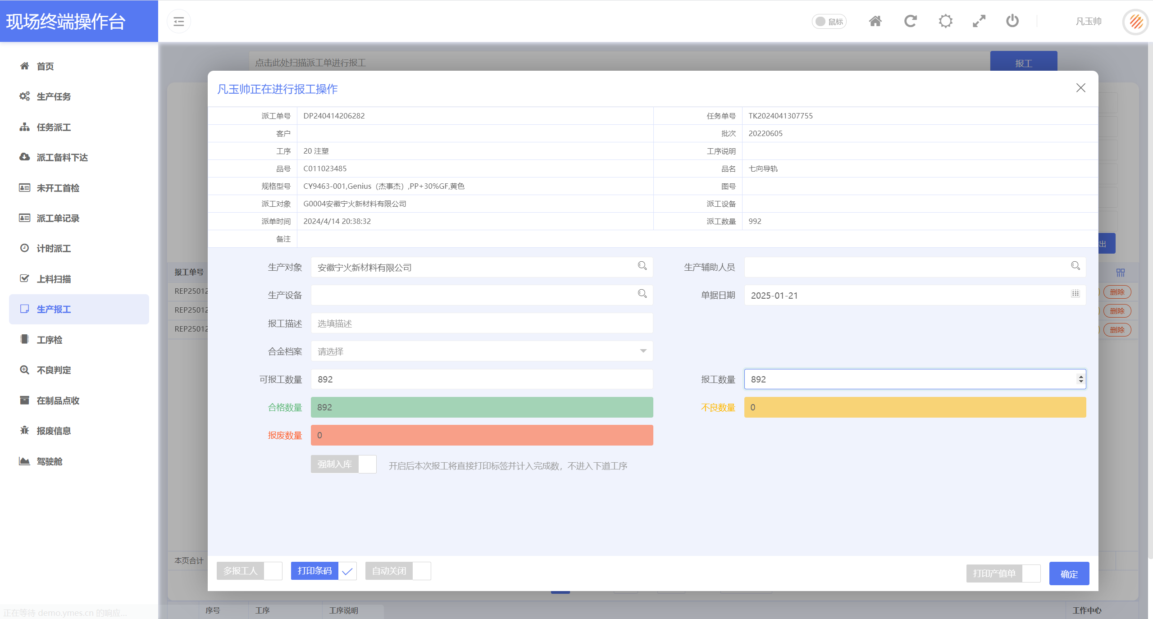The width and height of the screenshot is (1153, 619).
Task: Open the calendar icon for 单据日期
Action: [1075, 294]
